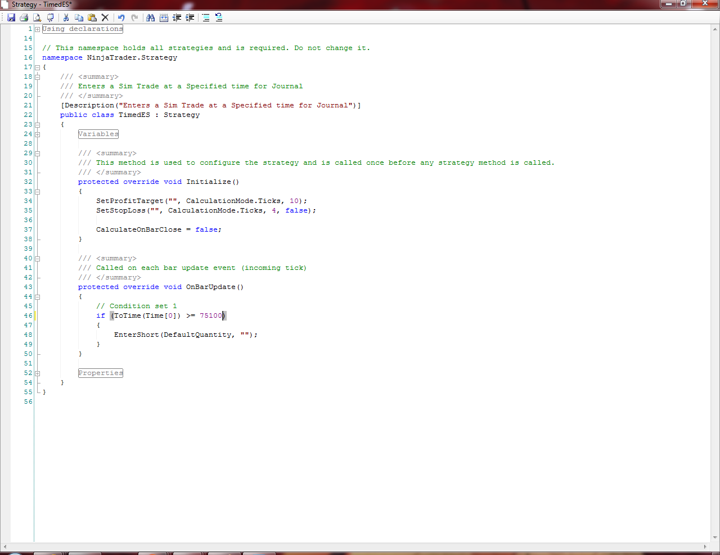The height and width of the screenshot is (555, 720).
Task: Collapse the namespace block at line 17
Action: [x=37, y=67]
